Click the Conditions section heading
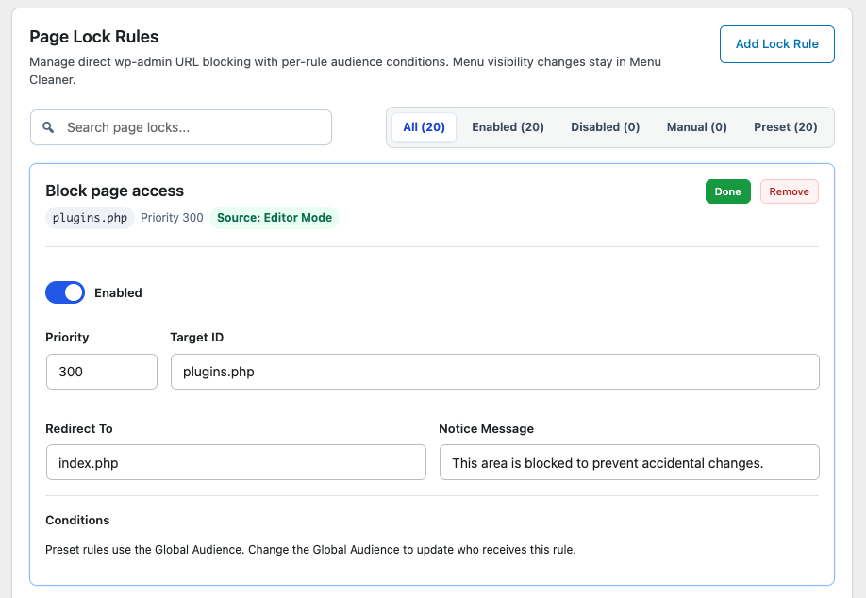 pos(77,520)
